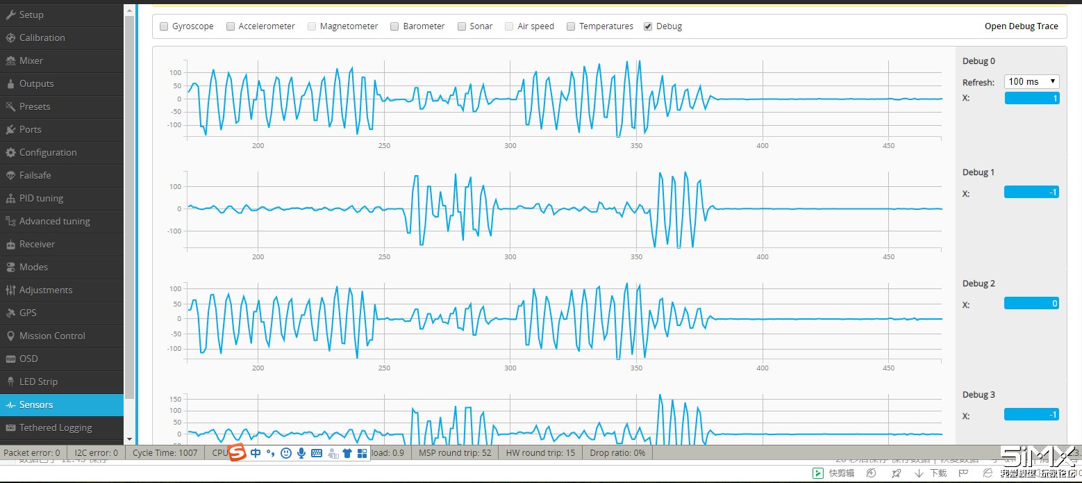
Task: Click sidebar scrollbar down arrow
Action: tap(129, 439)
